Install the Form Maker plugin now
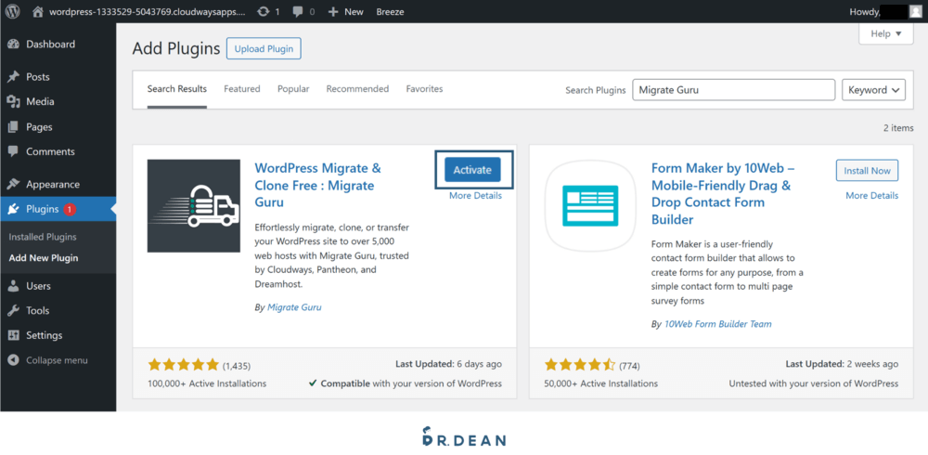 pyautogui.click(x=867, y=171)
